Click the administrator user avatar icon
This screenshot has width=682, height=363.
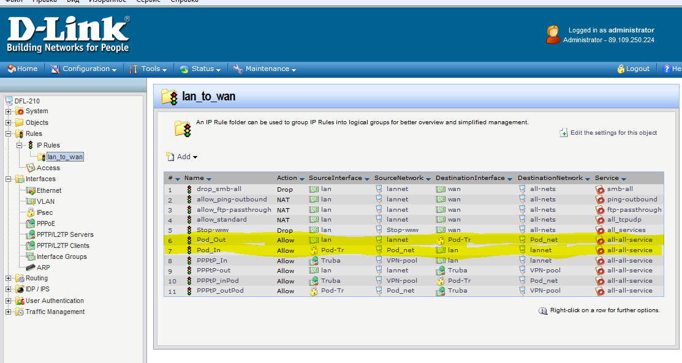click(x=553, y=35)
